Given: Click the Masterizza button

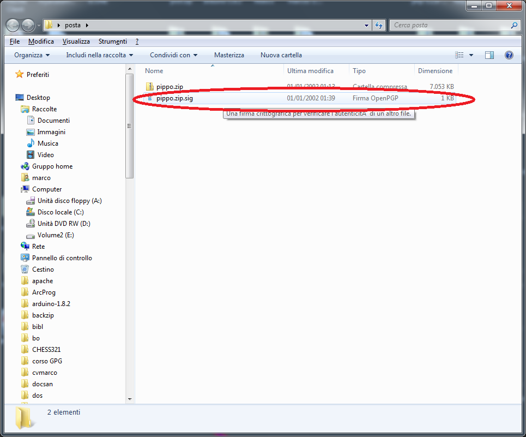Looking at the screenshot, I should 229,55.
